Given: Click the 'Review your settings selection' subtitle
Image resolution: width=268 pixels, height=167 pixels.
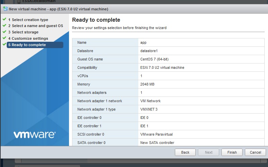Looking at the screenshot, I should 119,28.
